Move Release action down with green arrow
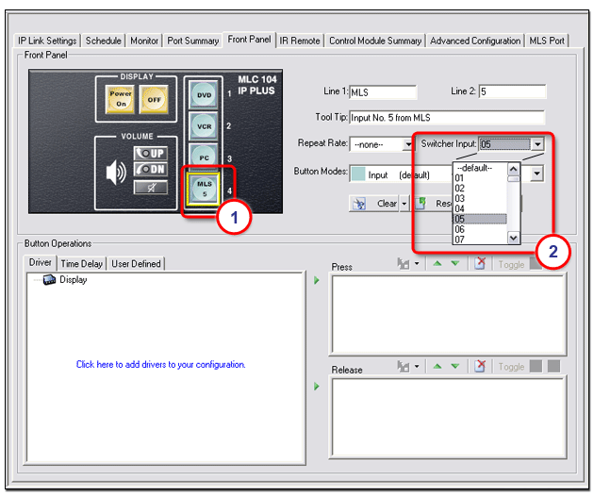594x496 pixels. (455, 366)
